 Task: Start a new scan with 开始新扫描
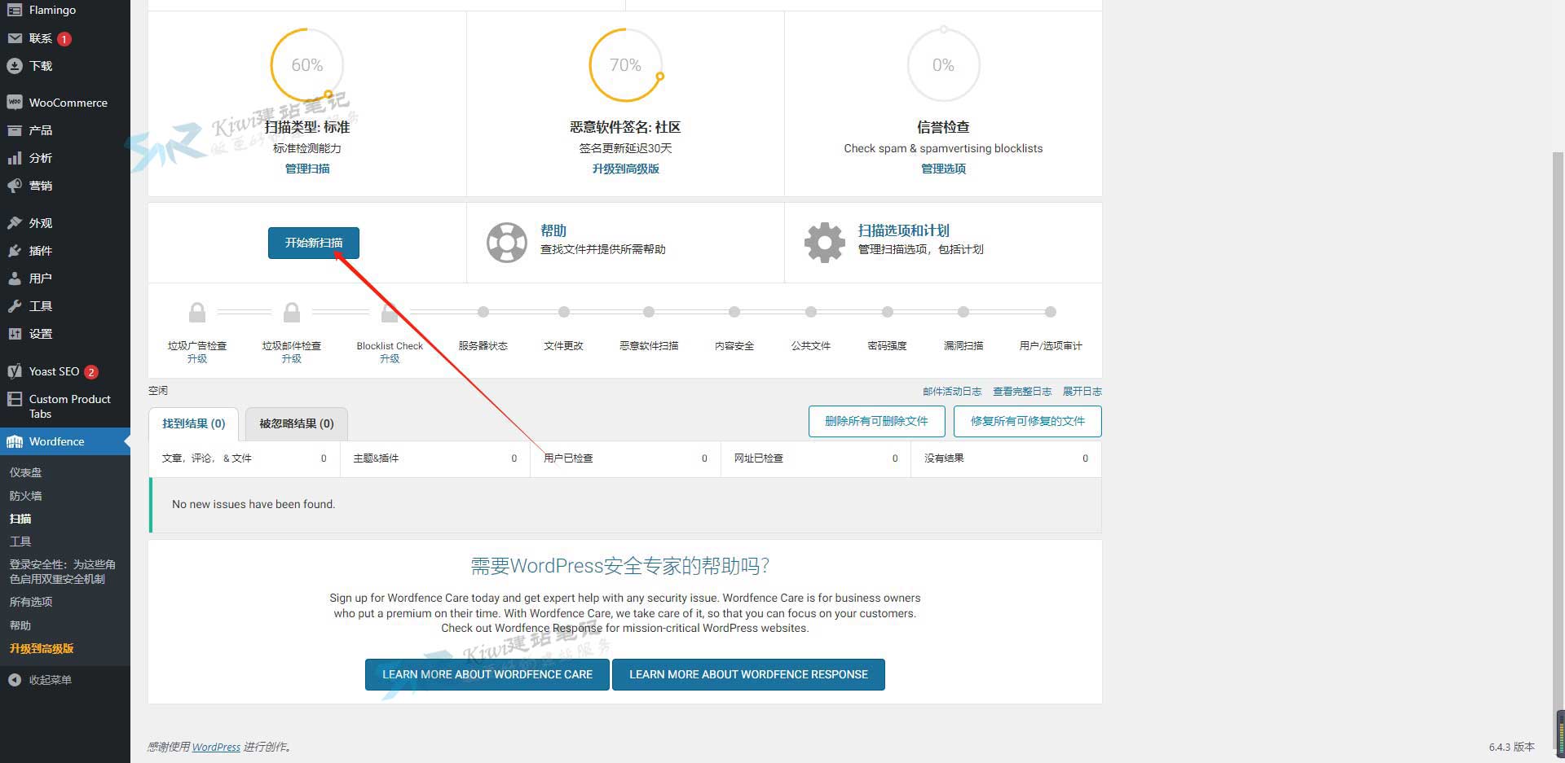pyautogui.click(x=314, y=243)
